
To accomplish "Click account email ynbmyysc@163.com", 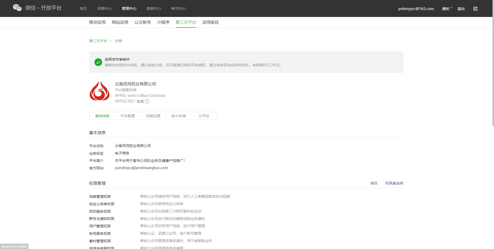I will coord(416,9).
